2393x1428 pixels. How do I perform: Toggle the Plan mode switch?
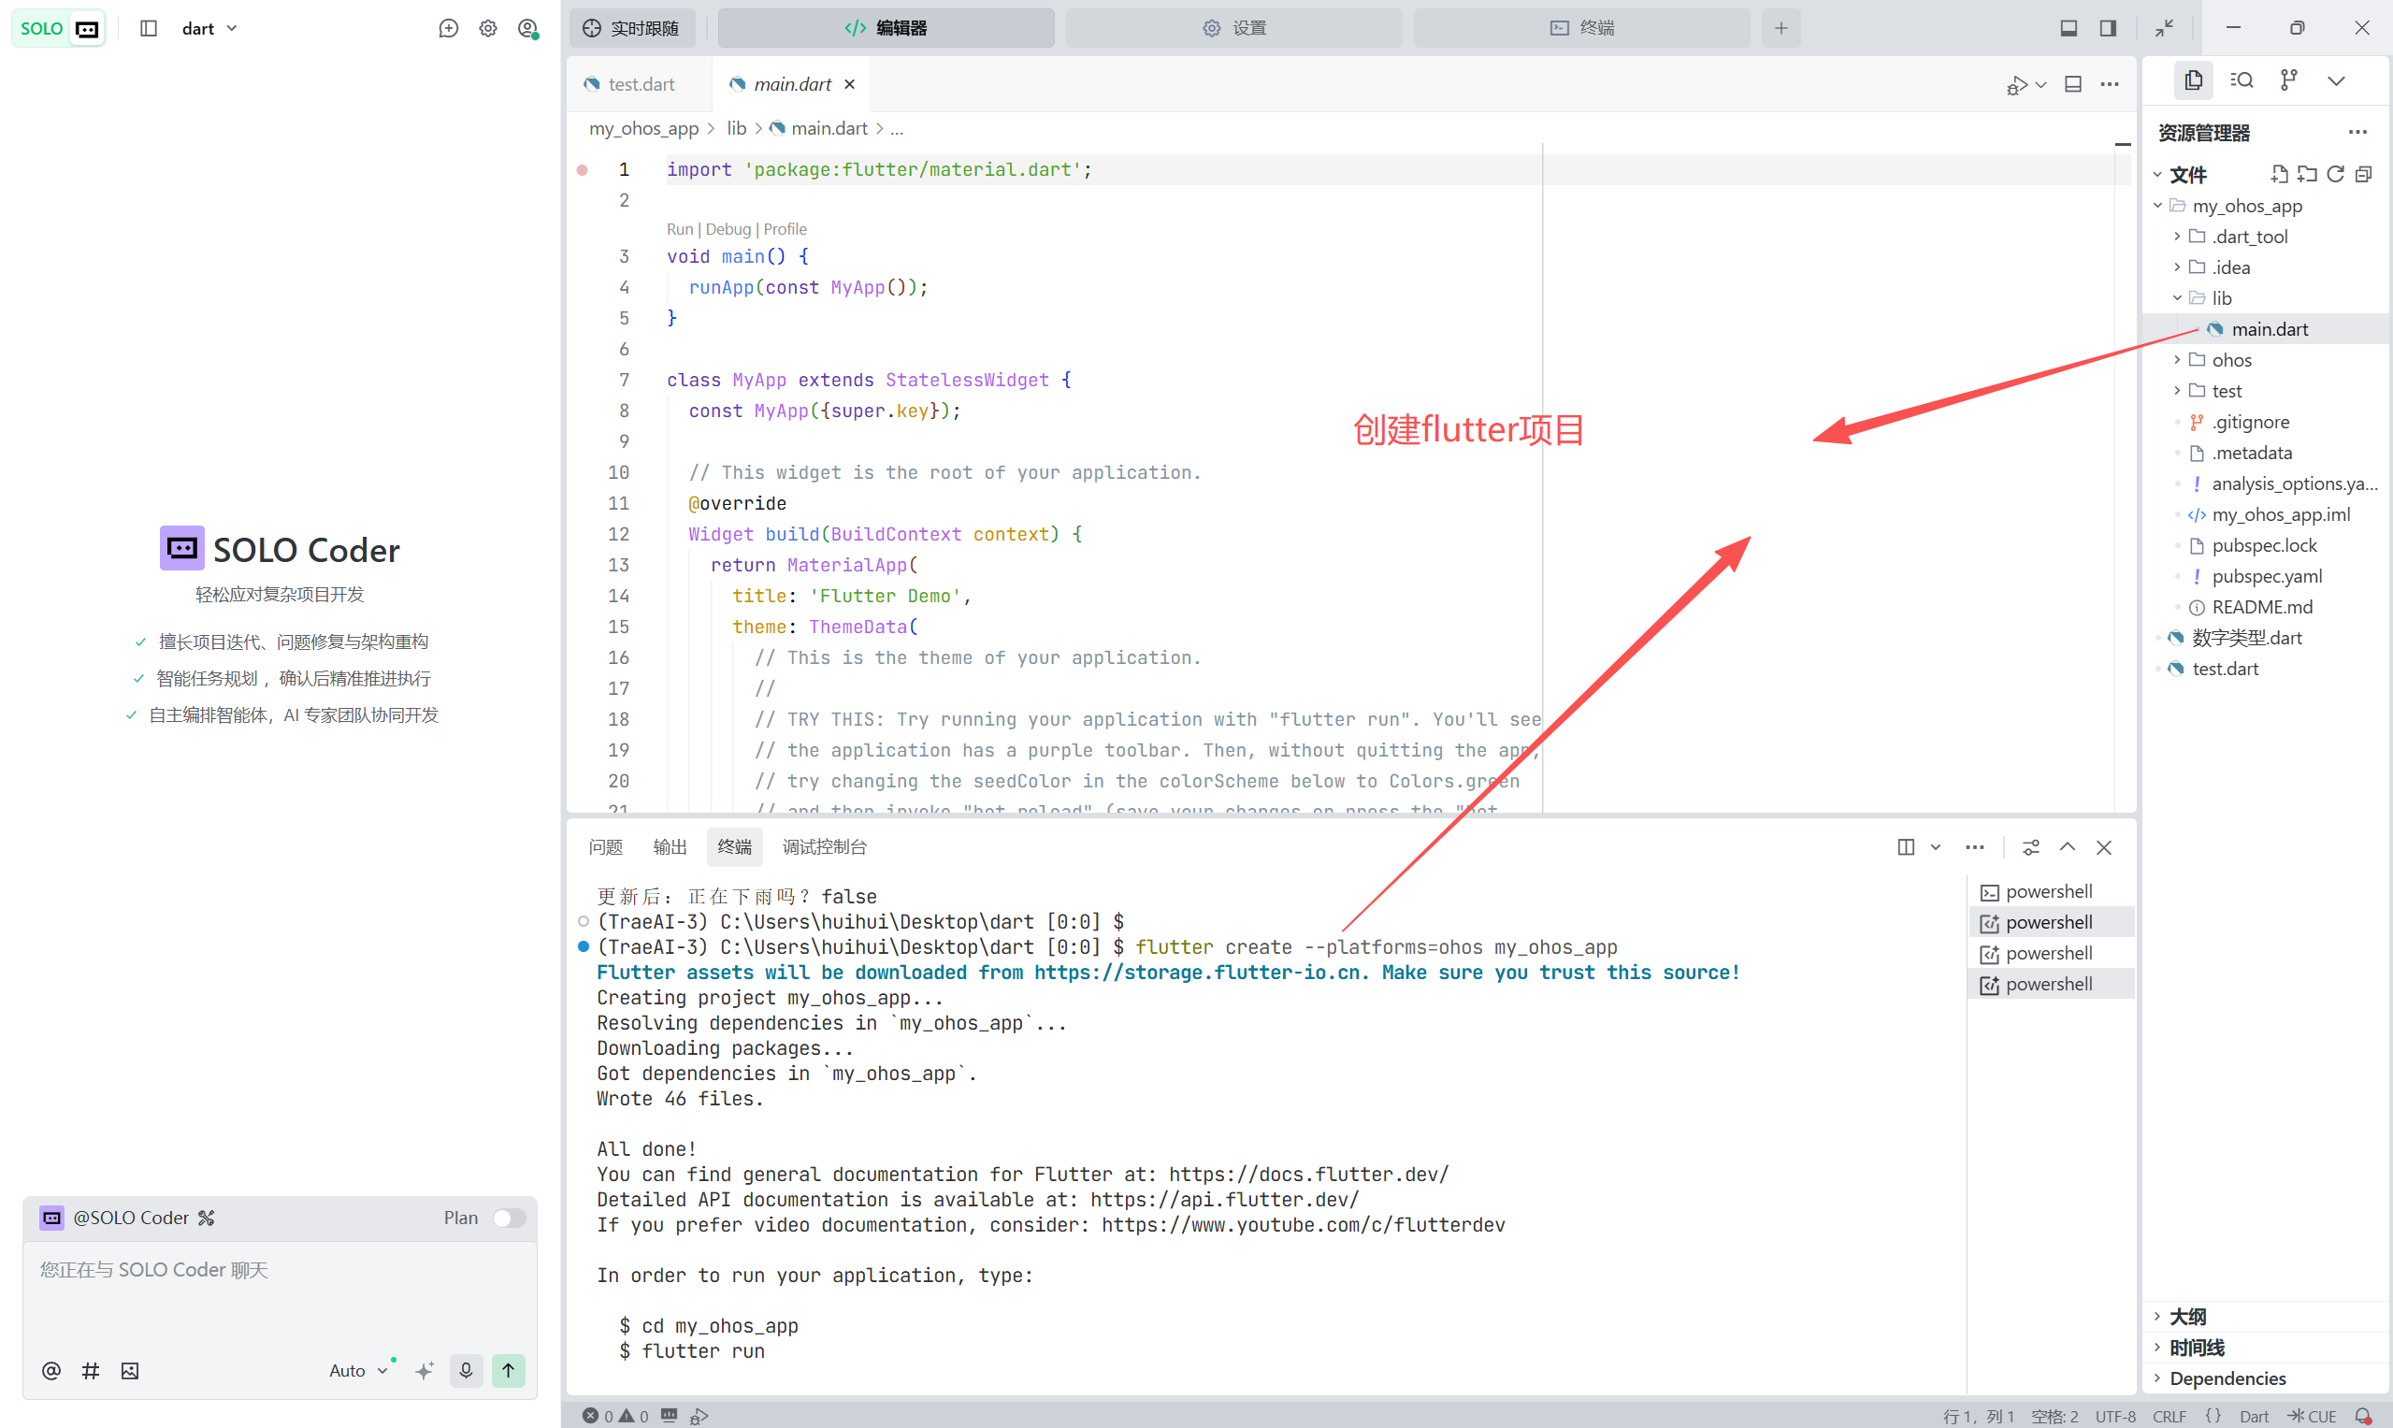point(509,1218)
